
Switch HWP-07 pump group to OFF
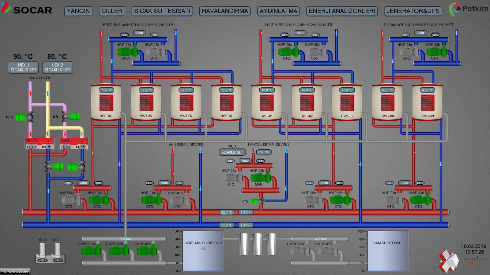click(124, 35)
